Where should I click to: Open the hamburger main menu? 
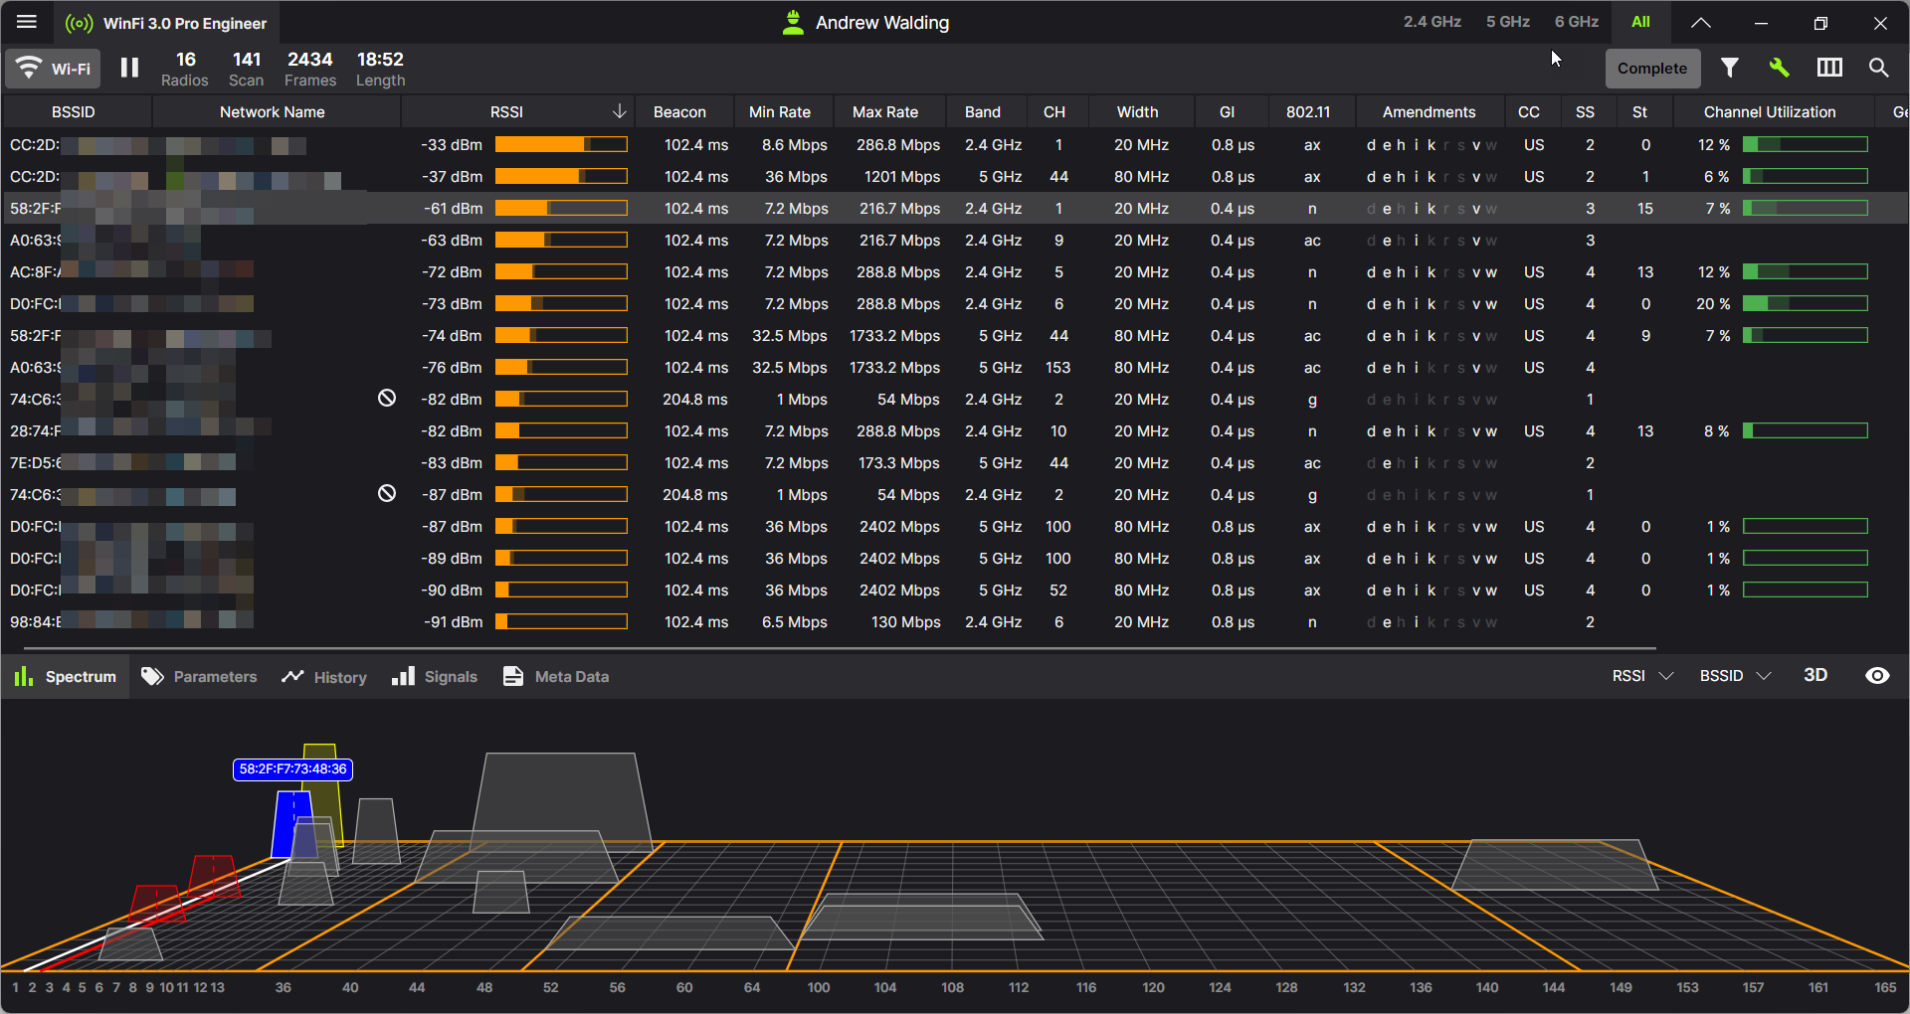coord(27,22)
